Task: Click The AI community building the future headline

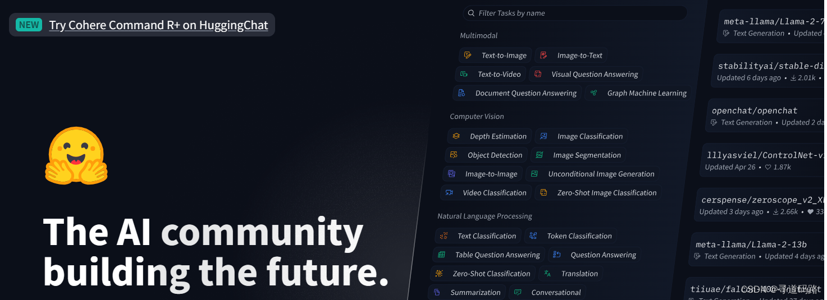Action: click(x=216, y=251)
